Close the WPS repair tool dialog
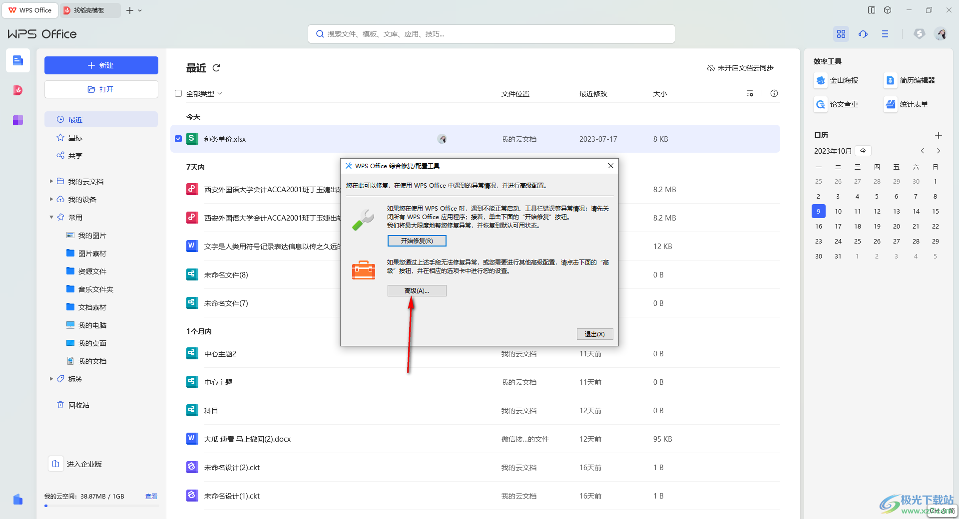The image size is (959, 519). (x=610, y=166)
